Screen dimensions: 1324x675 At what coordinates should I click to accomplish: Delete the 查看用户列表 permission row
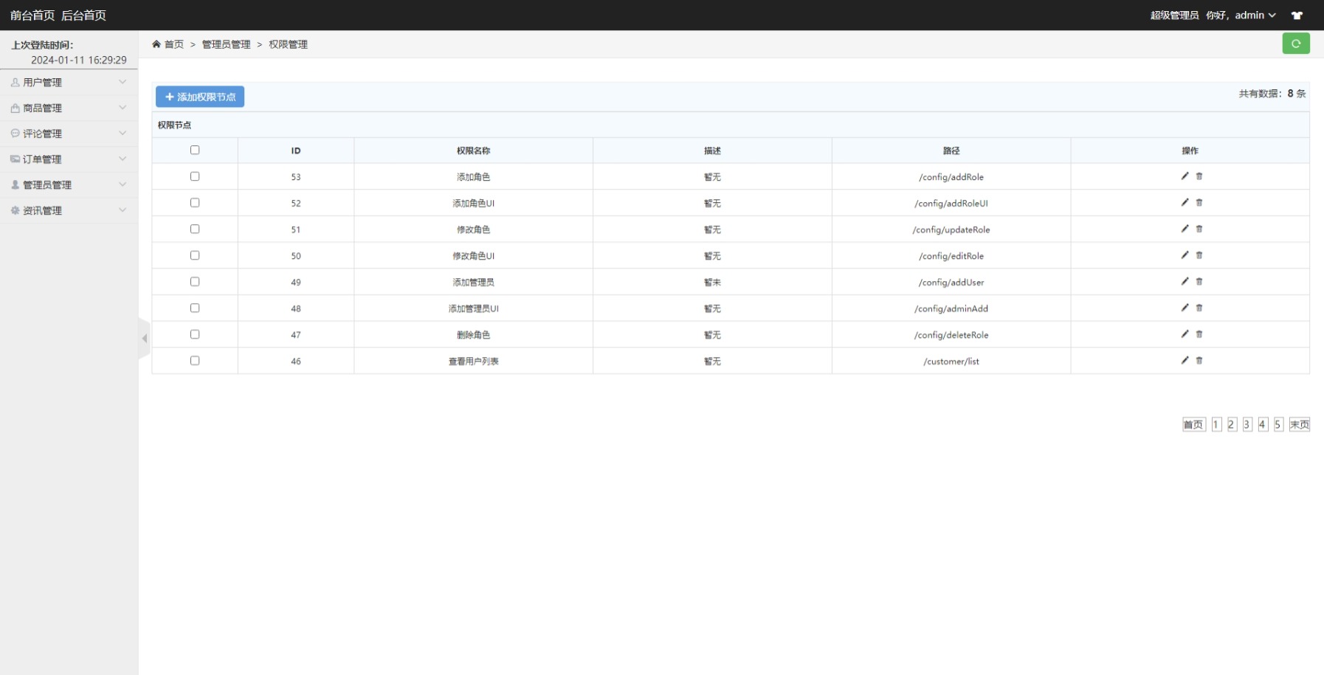point(1199,360)
